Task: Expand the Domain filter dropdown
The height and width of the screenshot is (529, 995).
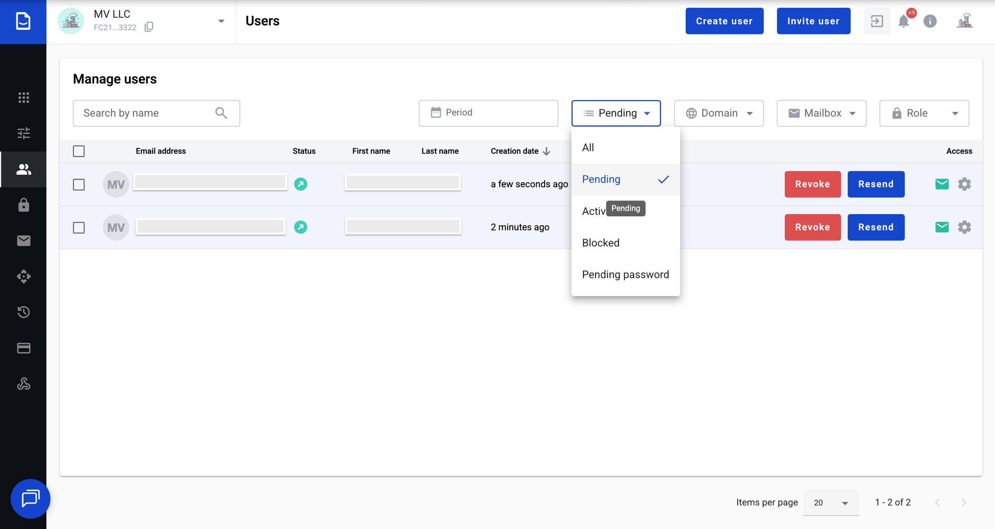Action: point(719,113)
